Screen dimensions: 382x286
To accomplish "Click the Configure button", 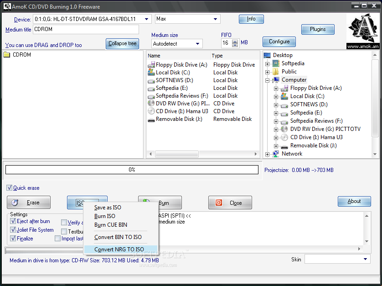I will point(279,42).
